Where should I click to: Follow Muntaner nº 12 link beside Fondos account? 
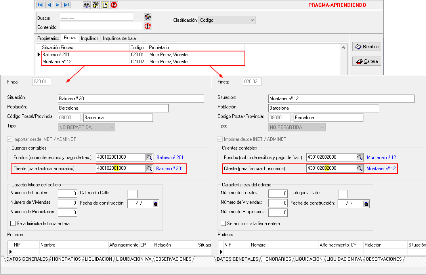click(382, 157)
